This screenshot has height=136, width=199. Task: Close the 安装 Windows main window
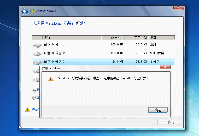[x=179, y=8]
